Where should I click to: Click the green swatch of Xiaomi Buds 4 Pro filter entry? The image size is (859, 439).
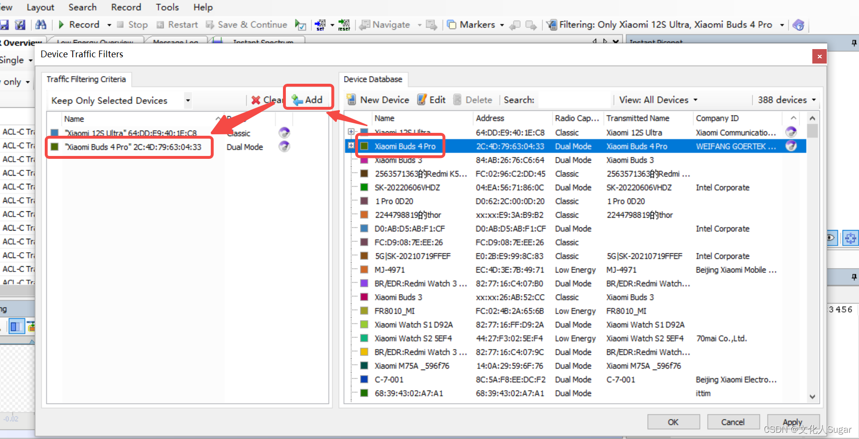coord(54,146)
